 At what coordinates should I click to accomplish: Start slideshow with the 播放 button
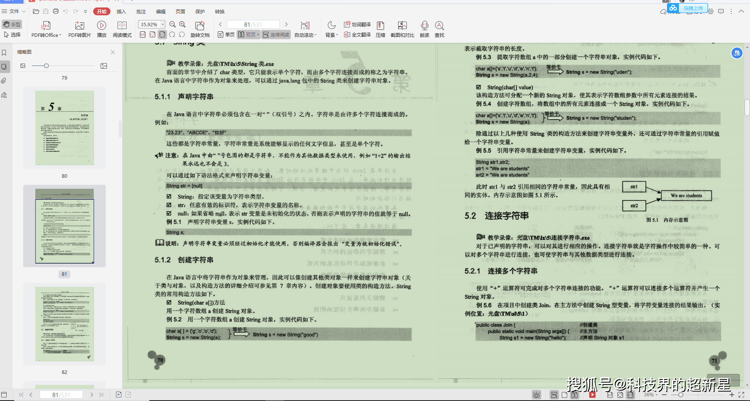coord(101,26)
